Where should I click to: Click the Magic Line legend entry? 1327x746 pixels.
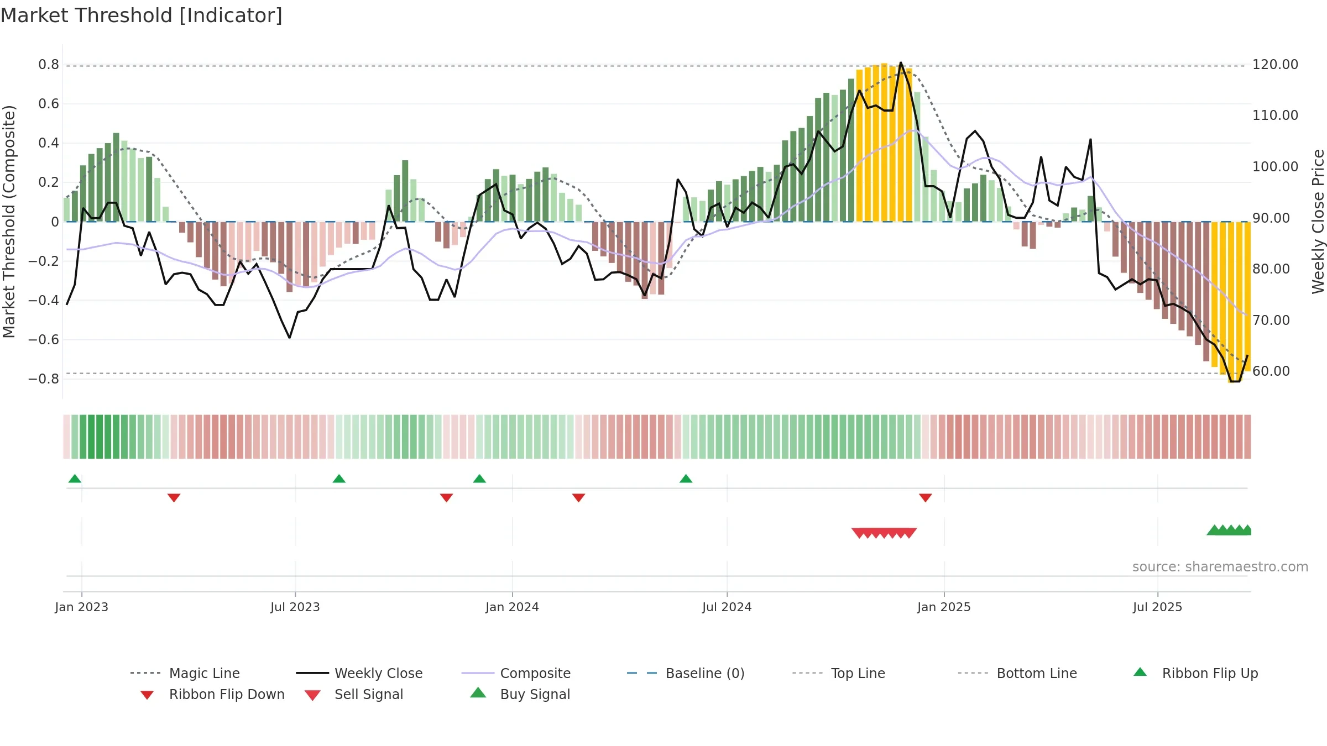tap(185, 673)
